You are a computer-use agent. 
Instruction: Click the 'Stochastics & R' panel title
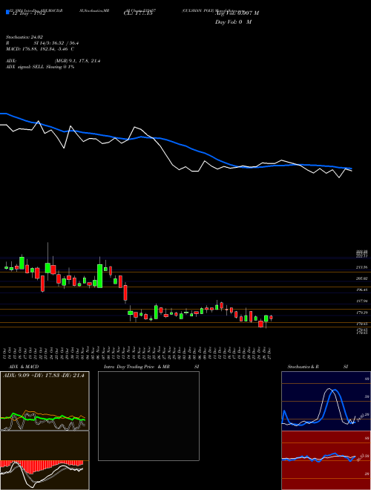[303, 367]
